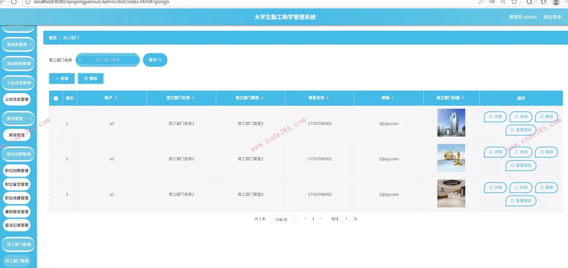View site information icon beside the URL
The image size is (568, 268).
point(28,2)
